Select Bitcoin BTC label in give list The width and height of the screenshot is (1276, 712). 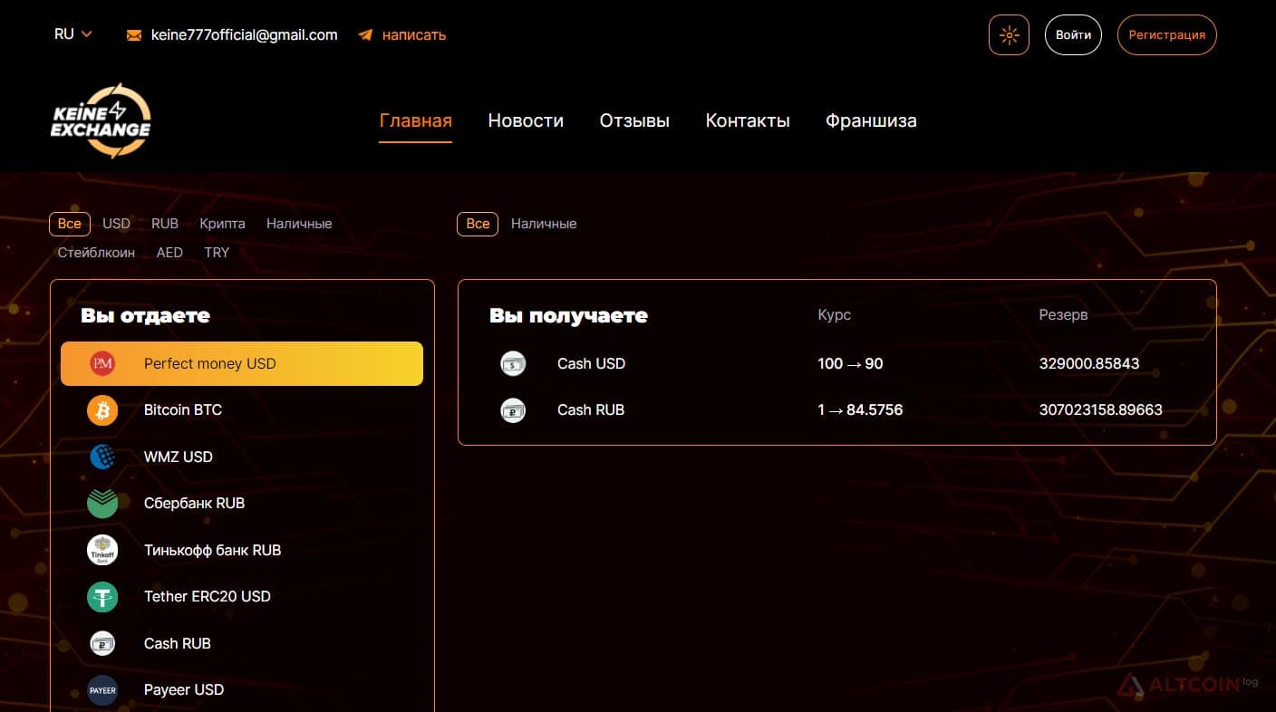point(183,410)
